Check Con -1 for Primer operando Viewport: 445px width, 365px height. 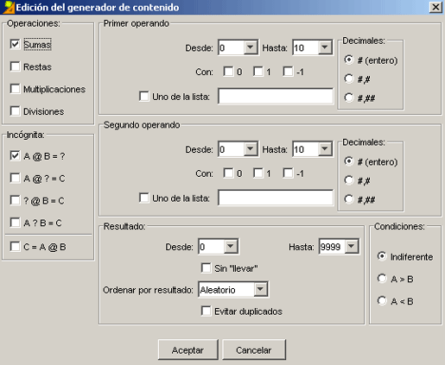(x=288, y=72)
